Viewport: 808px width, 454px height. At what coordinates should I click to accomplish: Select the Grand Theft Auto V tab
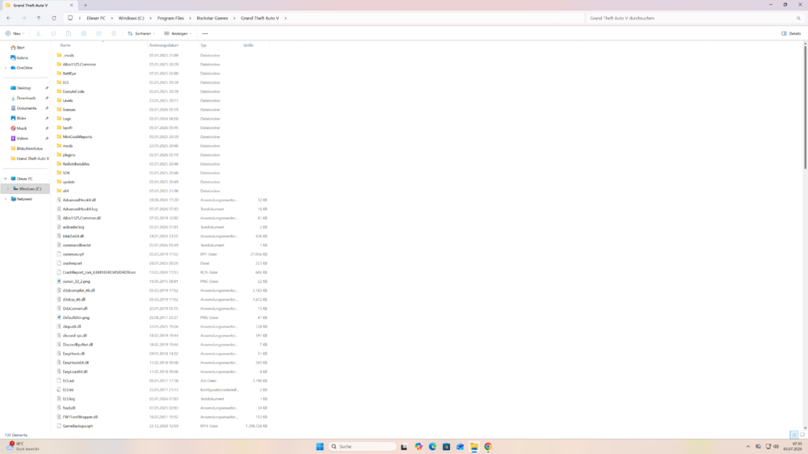point(39,5)
